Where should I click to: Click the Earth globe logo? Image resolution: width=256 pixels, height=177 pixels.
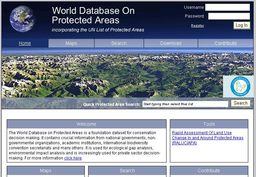pos(22,19)
